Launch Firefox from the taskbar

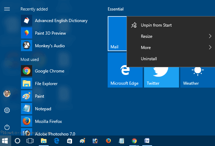[x=108, y=141]
